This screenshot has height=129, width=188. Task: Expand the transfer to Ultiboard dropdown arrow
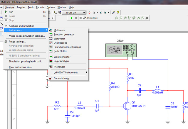click(97, 13)
